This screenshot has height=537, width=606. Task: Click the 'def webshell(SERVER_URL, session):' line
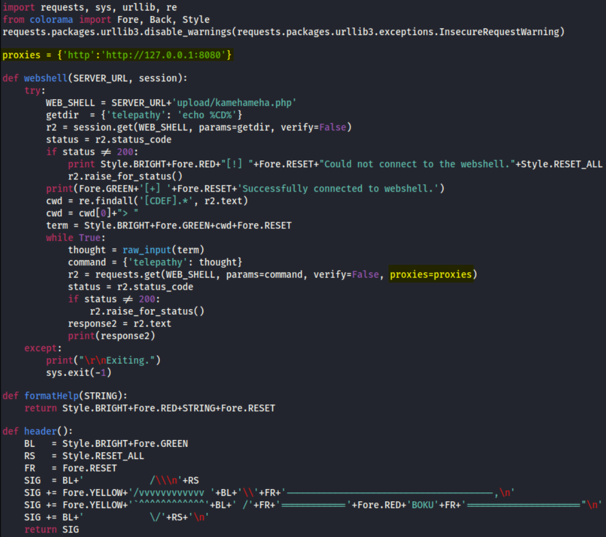pos(95,79)
